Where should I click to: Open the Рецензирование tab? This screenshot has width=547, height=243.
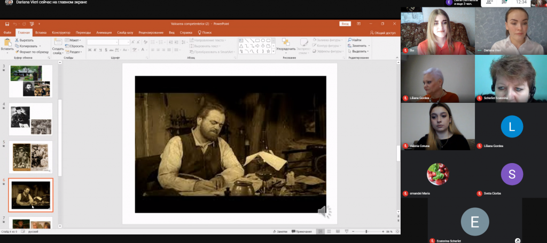point(151,33)
